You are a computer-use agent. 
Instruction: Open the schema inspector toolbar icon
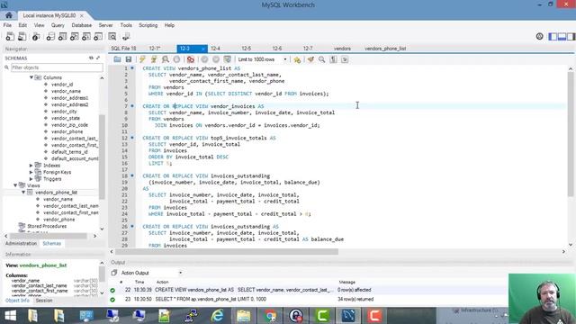(36, 36)
